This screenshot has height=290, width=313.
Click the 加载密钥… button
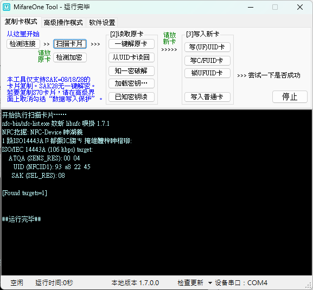click(132, 83)
